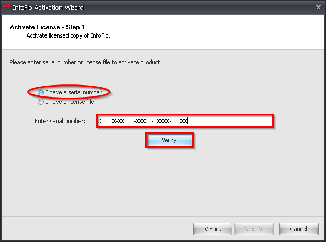326x242 pixels.
Task: Cancel the activation wizard
Action: point(299,229)
